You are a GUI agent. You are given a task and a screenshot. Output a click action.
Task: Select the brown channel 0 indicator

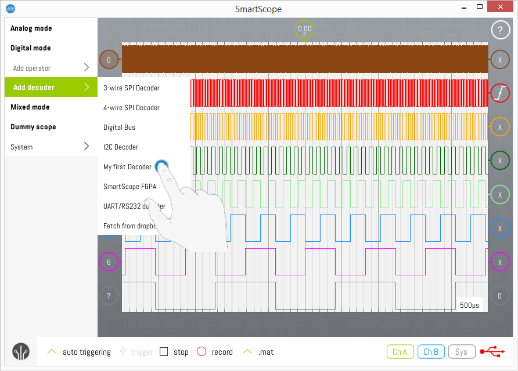point(109,59)
